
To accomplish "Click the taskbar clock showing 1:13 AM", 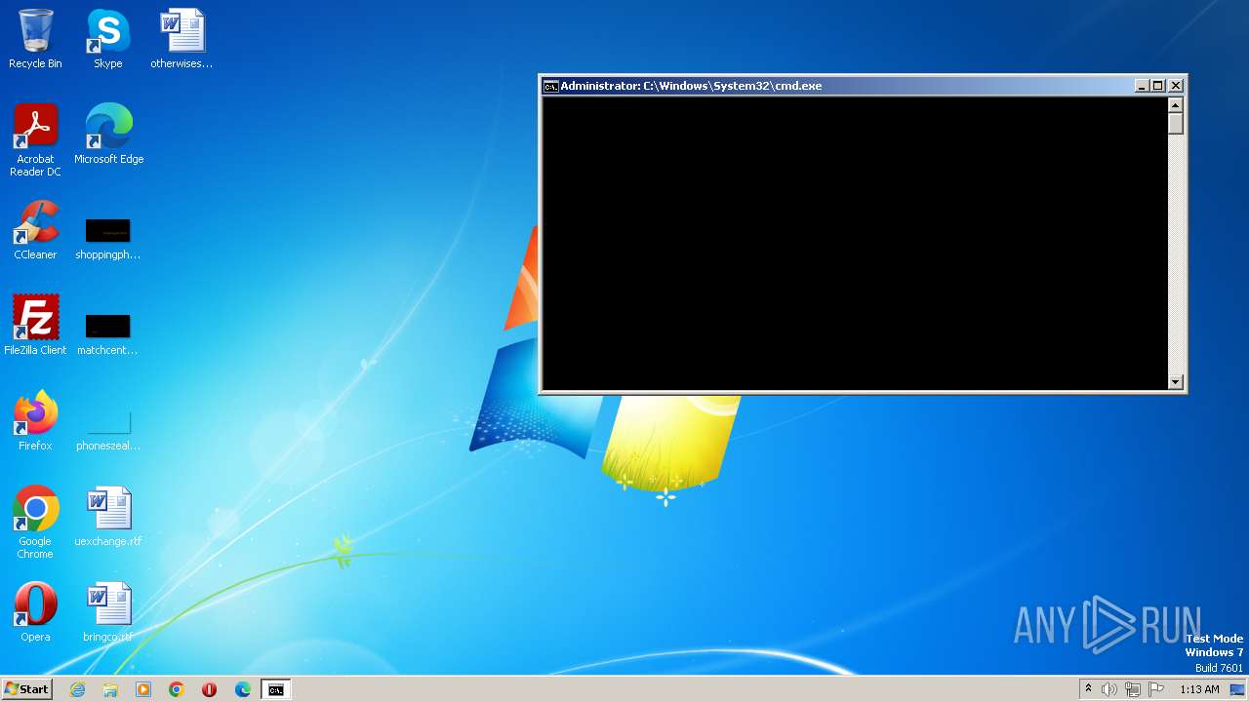I will click(1199, 689).
